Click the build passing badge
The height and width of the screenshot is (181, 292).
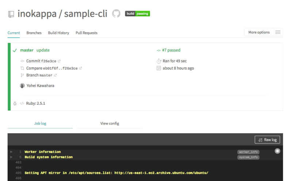pos(138,14)
